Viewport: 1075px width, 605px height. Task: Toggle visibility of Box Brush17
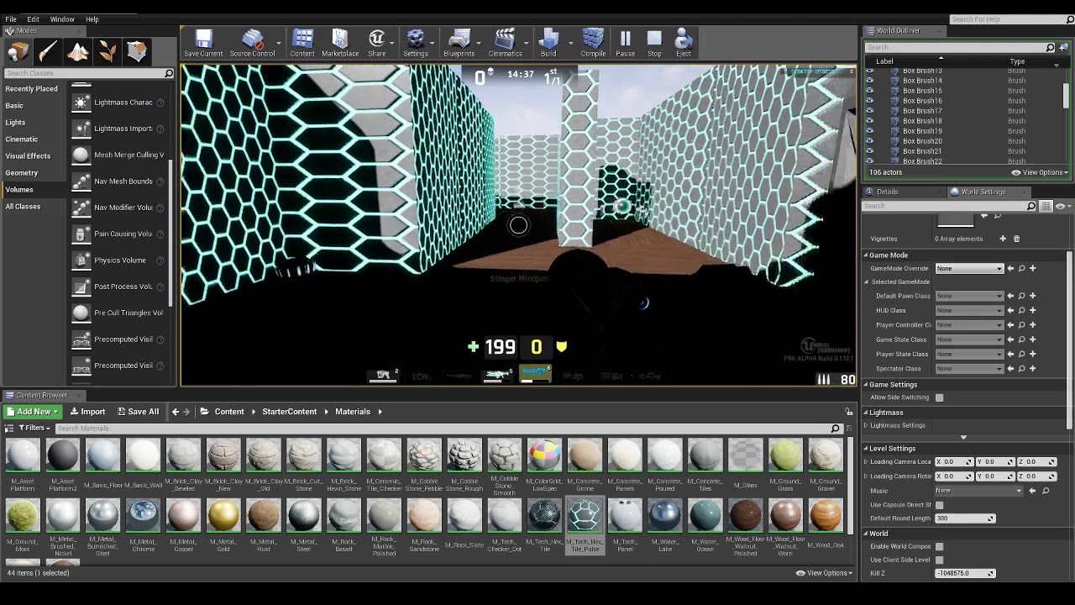pos(869,111)
